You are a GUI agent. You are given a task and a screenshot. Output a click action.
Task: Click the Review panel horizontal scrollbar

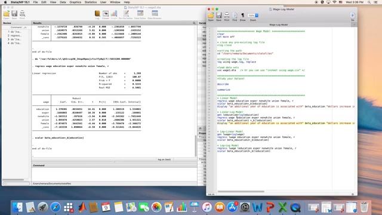click(13, 180)
